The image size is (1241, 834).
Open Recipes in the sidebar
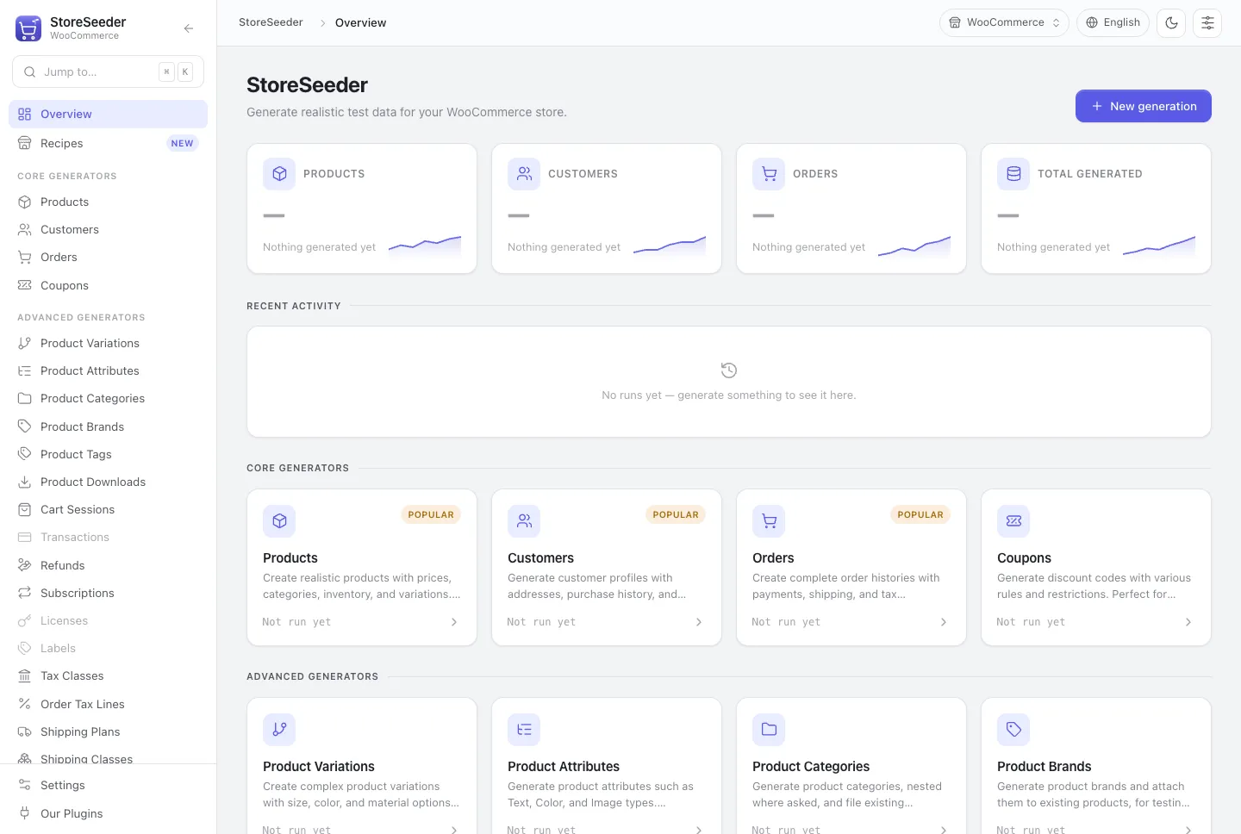coord(108,143)
